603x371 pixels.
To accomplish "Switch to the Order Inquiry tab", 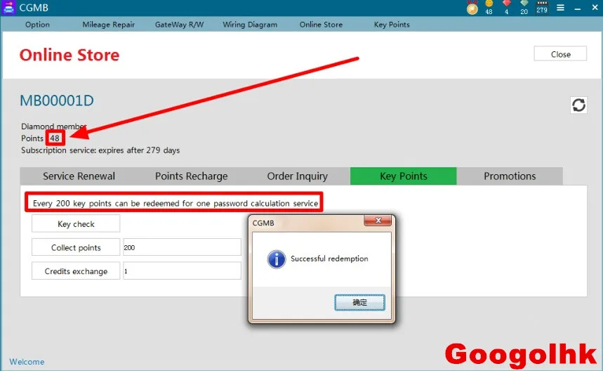I will click(297, 176).
